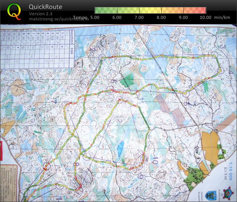Click the 10.00 tempo scale value
Viewport: 237px width, 202px height.
206,17
